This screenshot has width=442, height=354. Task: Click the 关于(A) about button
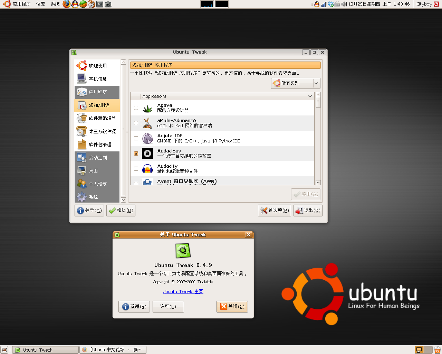(x=89, y=211)
